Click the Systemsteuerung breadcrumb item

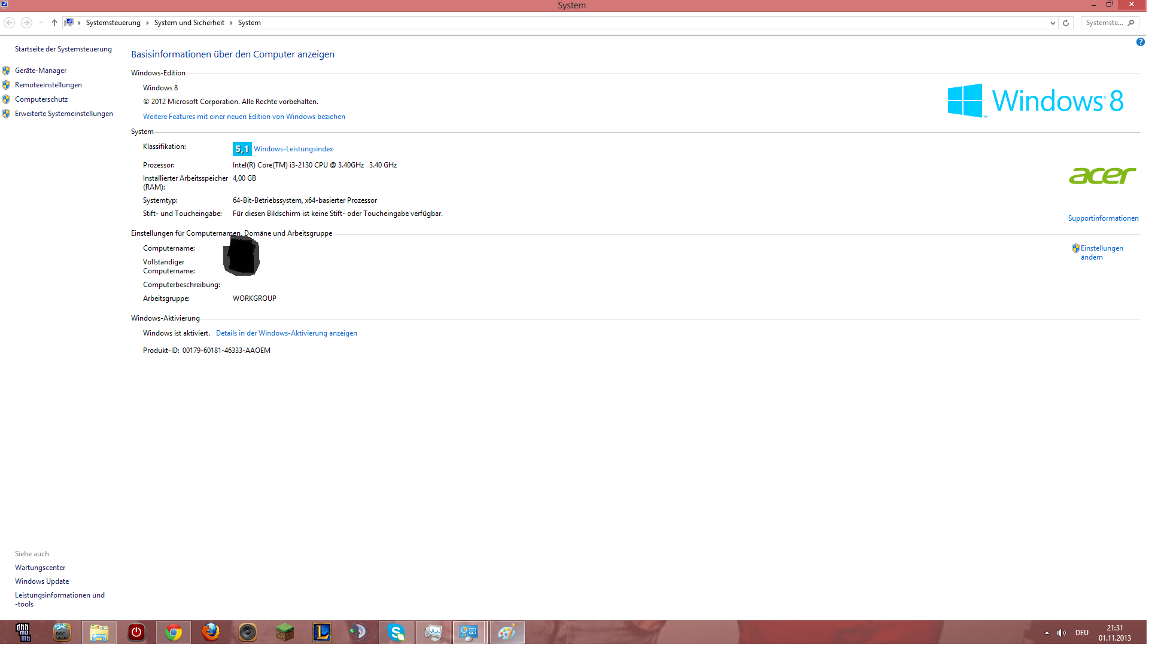click(x=113, y=23)
